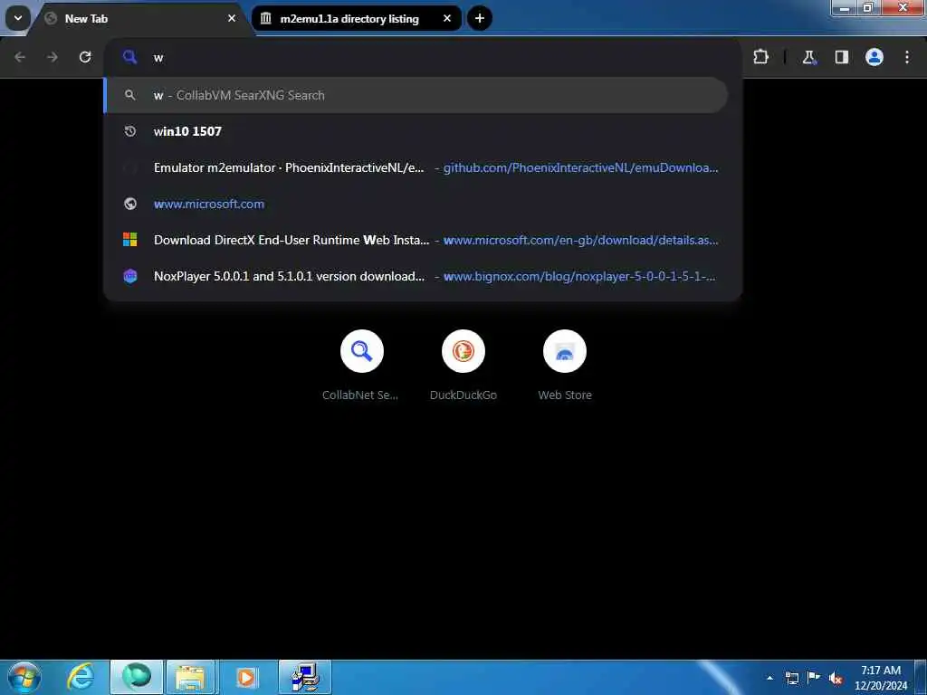Open the profile avatar menu
The width and height of the screenshot is (927, 695).
tap(874, 57)
